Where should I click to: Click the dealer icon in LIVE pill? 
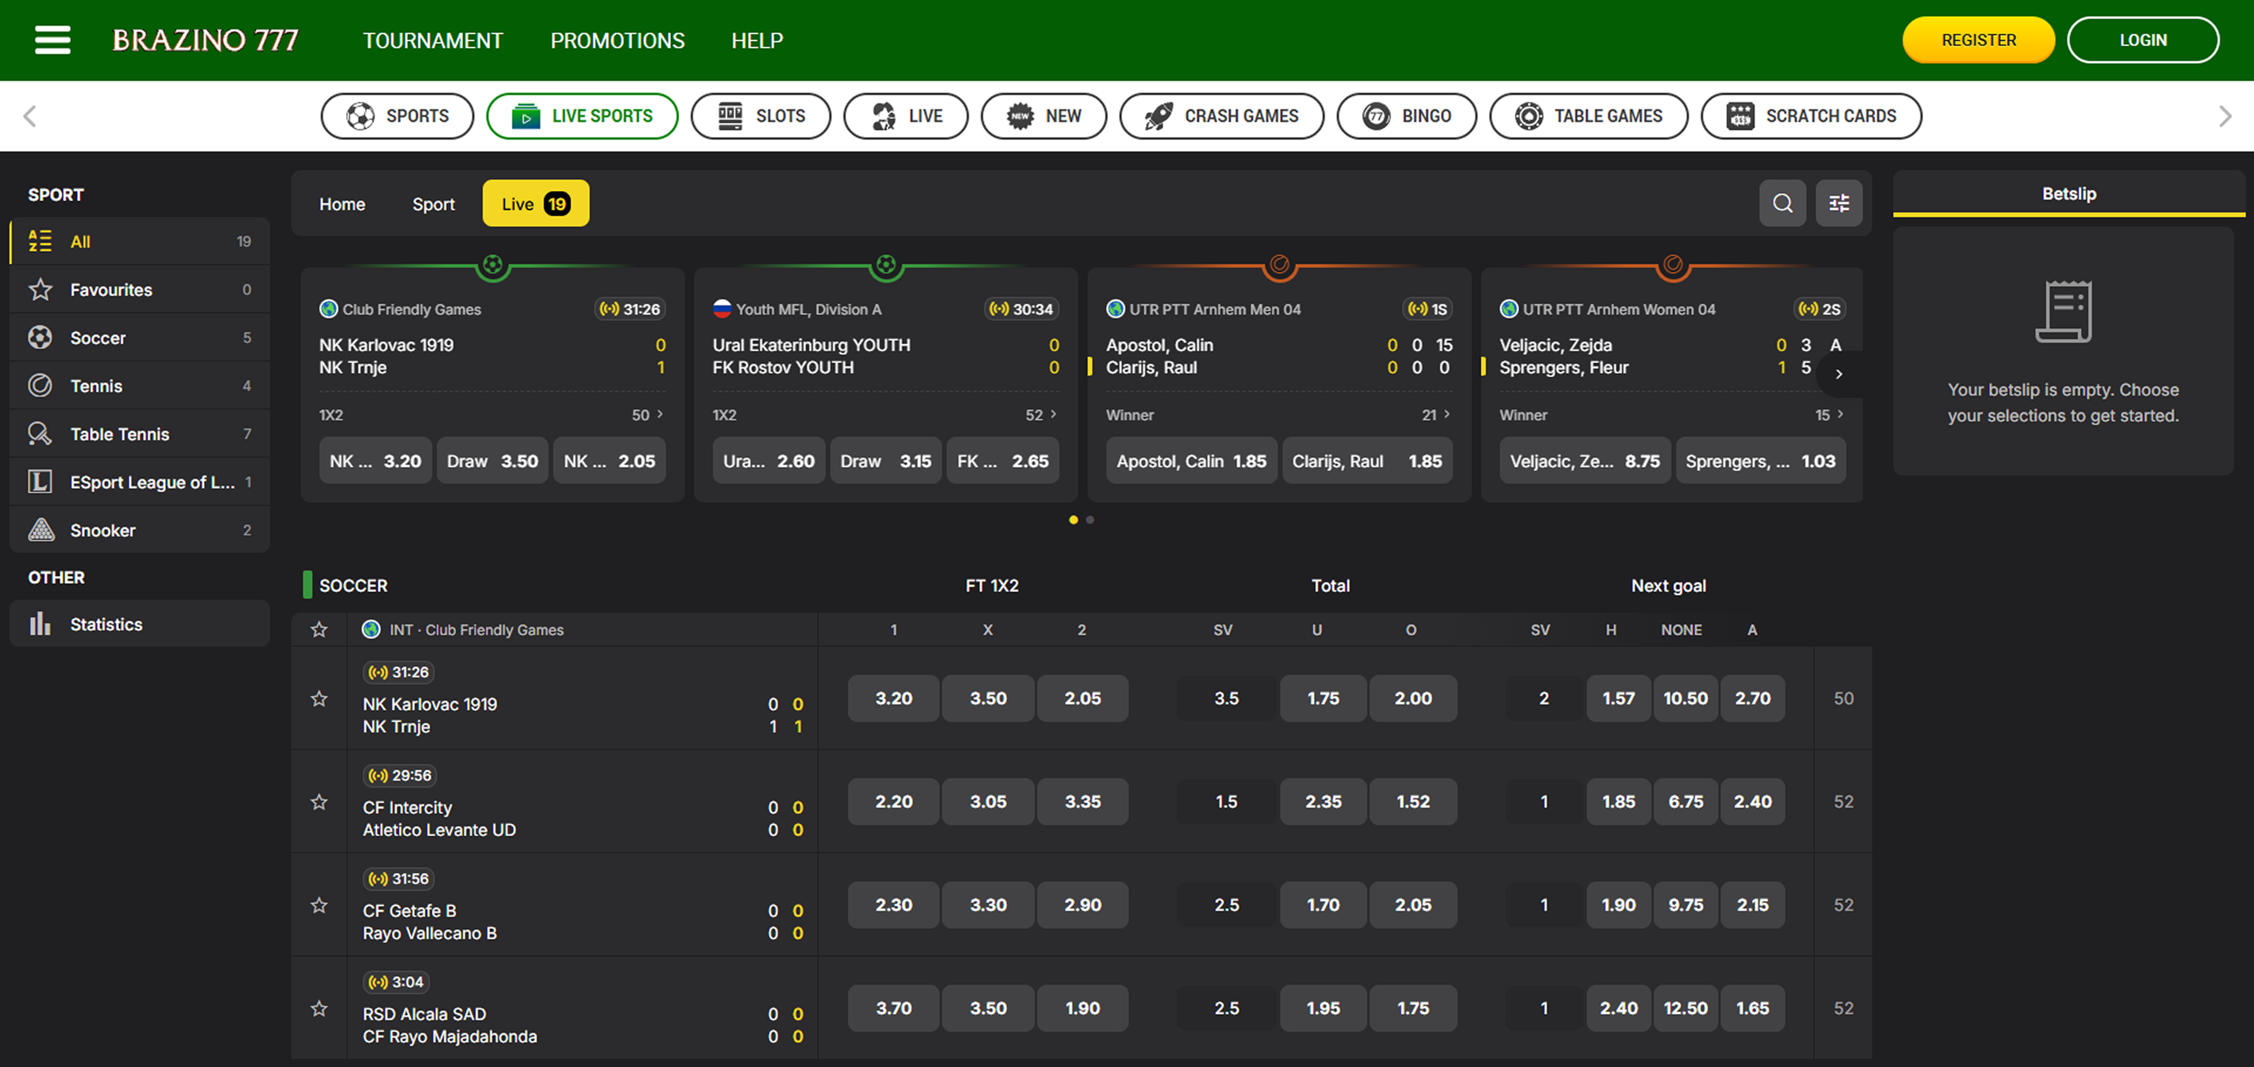click(884, 116)
